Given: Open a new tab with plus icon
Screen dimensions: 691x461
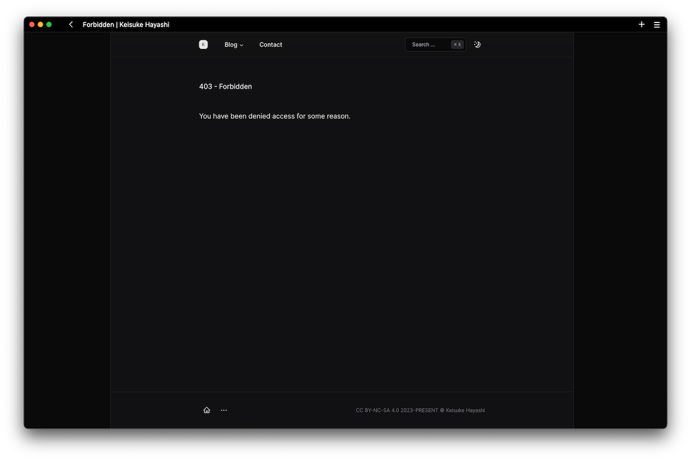Looking at the screenshot, I should [641, 25].
